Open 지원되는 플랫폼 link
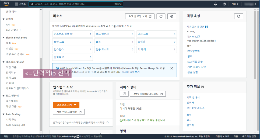This screenshot has height=139, width=260. [x=197, y=27]
